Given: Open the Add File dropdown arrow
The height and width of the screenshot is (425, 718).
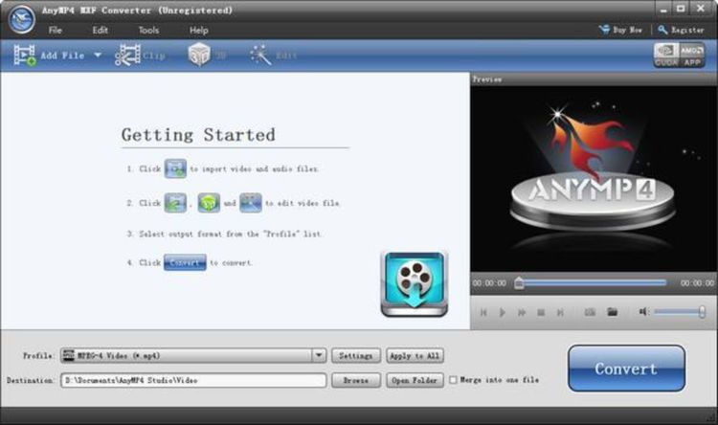Looking at the screenshot, I should point(98,56).
